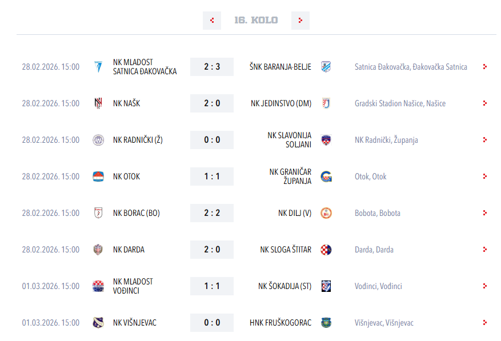The width and height of the screenshot is (501, 341).
Task: Open the 2 : 2 Borac-Dilj score
Action: [212, 213]
